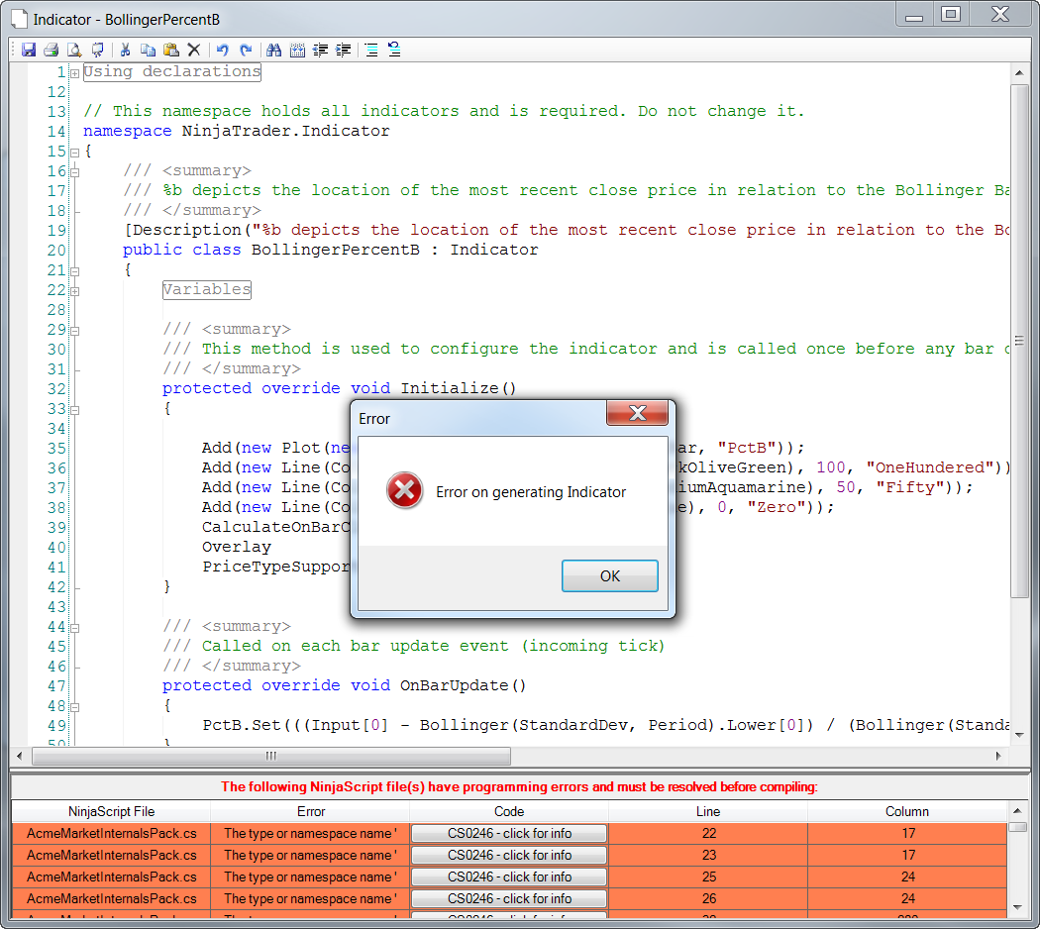Image resolution: width=1040 pixels, height=929 pixels.
Task: Click the code editor horizontal scrollbar thumb
Action: coord(271,756)
